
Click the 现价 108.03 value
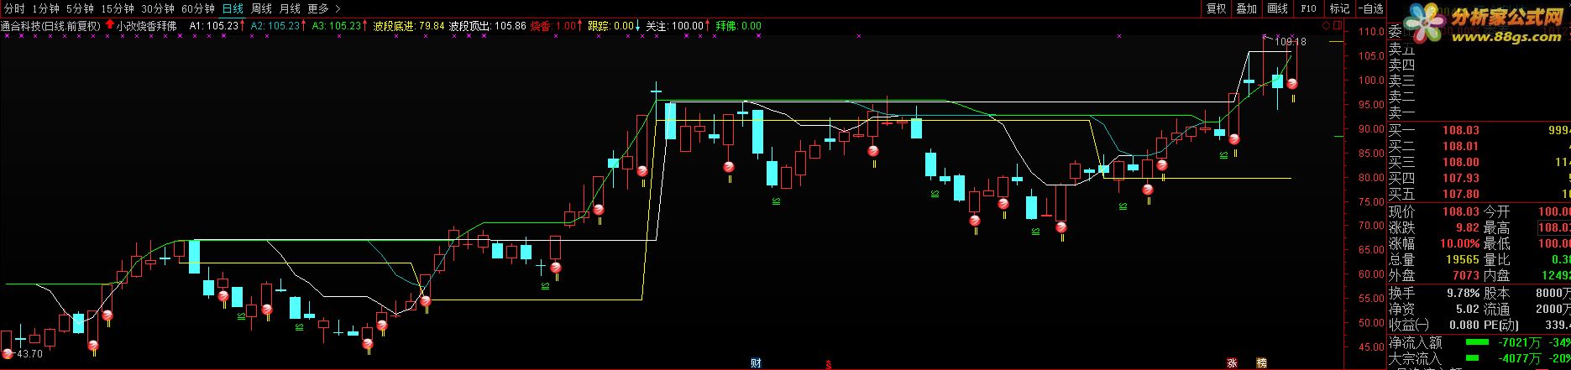pos(1462,212)
